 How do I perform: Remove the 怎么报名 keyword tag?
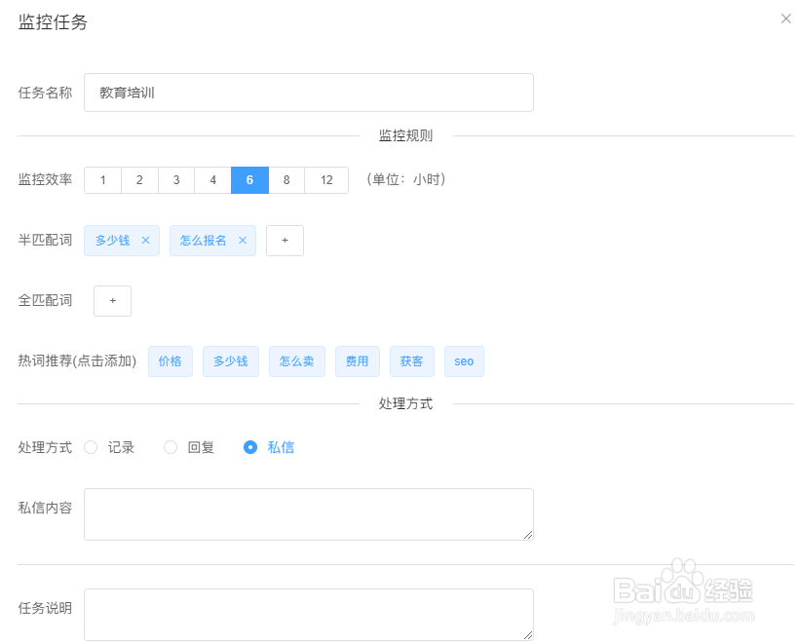click(x=243, y=241)
